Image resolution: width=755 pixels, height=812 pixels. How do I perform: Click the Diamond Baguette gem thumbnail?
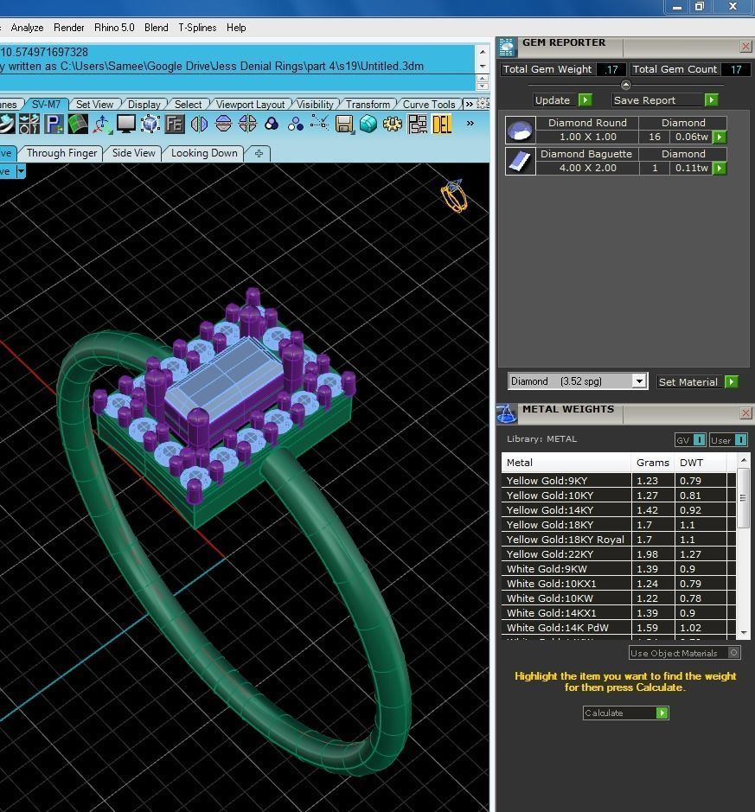point(520,161)
